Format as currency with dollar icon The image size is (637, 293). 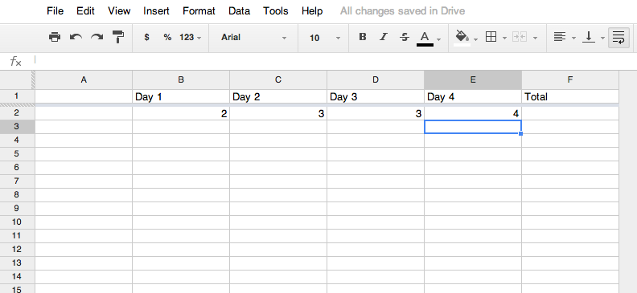tap(146, 37)
